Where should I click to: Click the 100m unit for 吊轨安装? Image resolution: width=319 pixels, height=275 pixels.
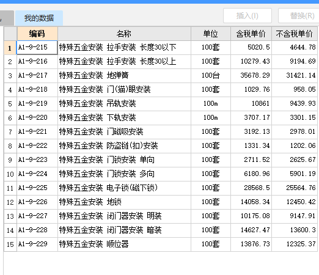(x=211, y=104)
